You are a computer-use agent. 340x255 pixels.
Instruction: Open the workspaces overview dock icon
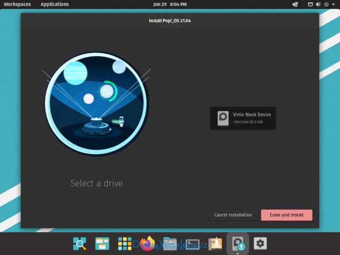[x=102, y=243]
